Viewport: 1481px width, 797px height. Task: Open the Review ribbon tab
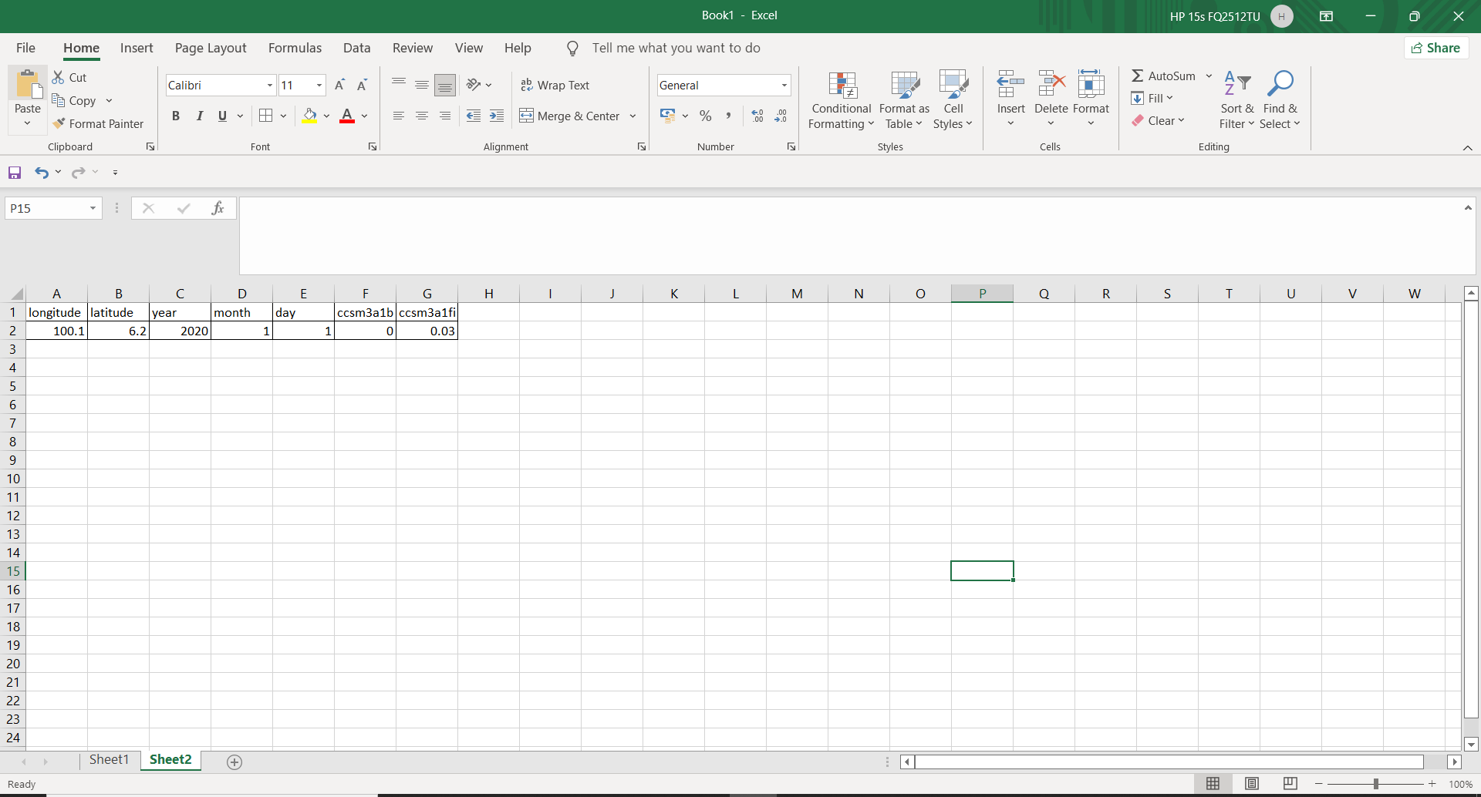click(x=413, y=47)
